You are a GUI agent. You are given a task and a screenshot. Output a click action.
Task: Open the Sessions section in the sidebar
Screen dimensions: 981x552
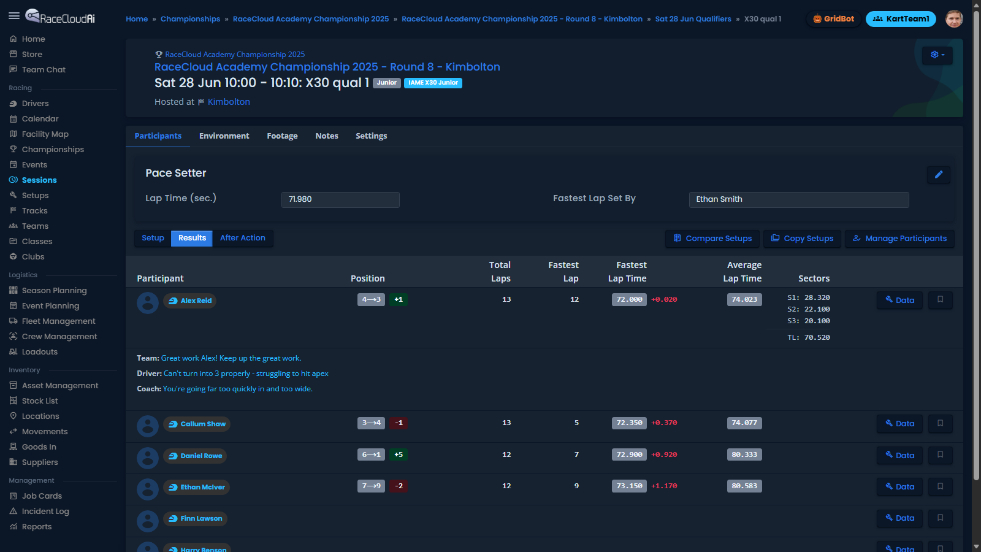click(39, 180)
